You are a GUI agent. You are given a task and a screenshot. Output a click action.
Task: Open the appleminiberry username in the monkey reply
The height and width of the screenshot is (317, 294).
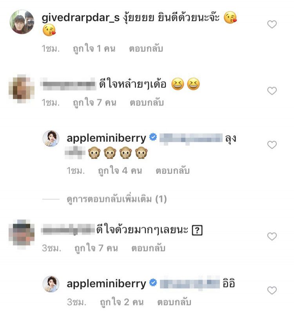(x=106, y=138)
